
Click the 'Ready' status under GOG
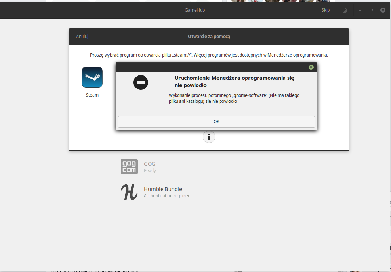(150, 171)
